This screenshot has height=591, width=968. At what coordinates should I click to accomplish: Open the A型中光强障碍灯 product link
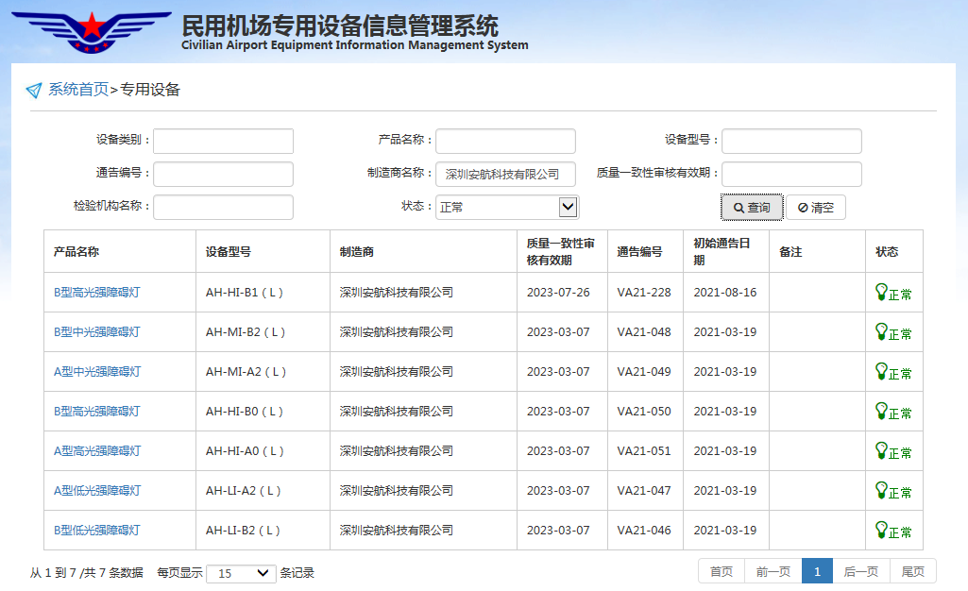[97, 372]
